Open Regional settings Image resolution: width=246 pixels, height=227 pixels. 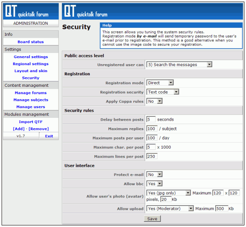pos(31,64)
